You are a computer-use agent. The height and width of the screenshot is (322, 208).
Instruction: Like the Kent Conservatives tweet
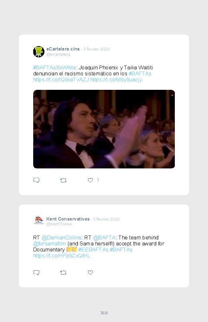tap(90, 272)
